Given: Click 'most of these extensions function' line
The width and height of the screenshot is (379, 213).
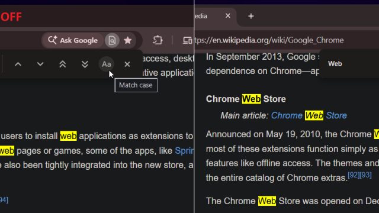Looking at the screenshot, I should pyautogui.click(x=292, y=149).
